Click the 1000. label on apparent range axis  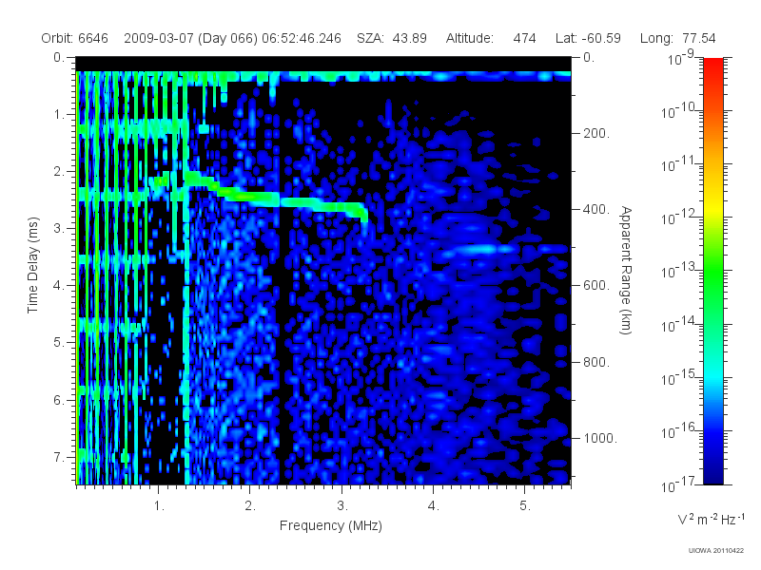(600, 438)
